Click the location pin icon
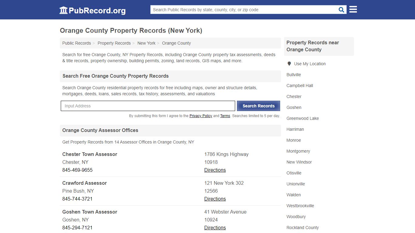The height and width of the screenshot is (233, 415). click(x=289, y=64)
